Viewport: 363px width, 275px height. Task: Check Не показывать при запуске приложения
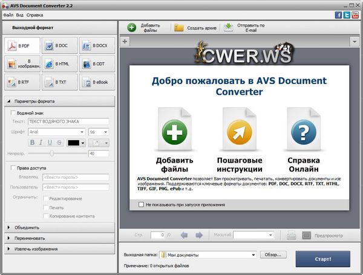click(141, 205)
